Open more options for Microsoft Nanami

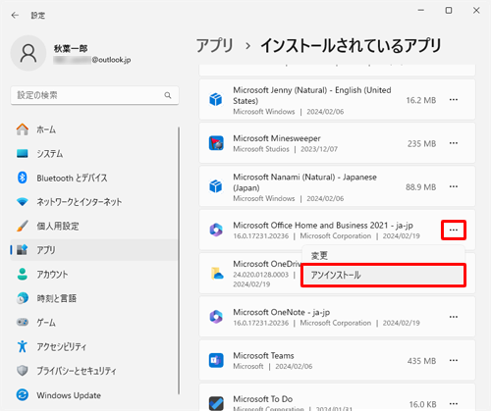[454, 186]
